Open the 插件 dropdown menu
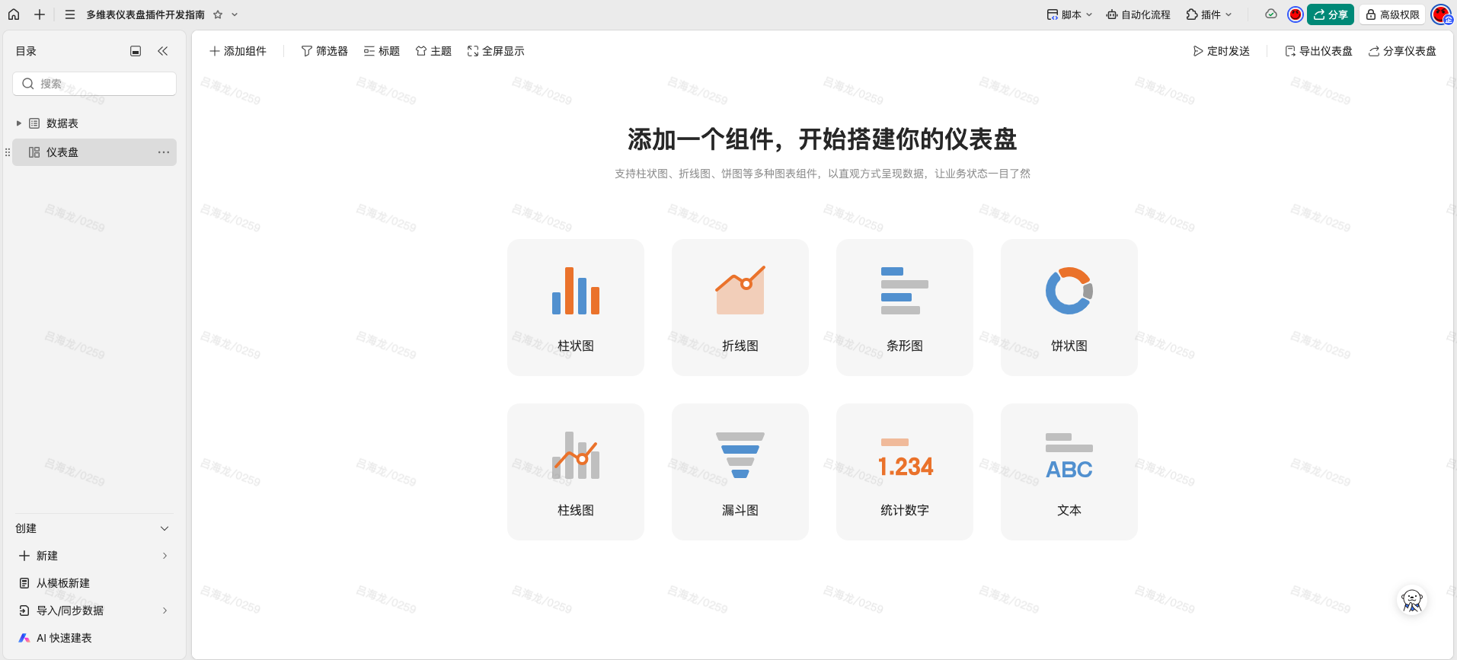This screenshot has width=1457, height=660. pos(1209,14)
